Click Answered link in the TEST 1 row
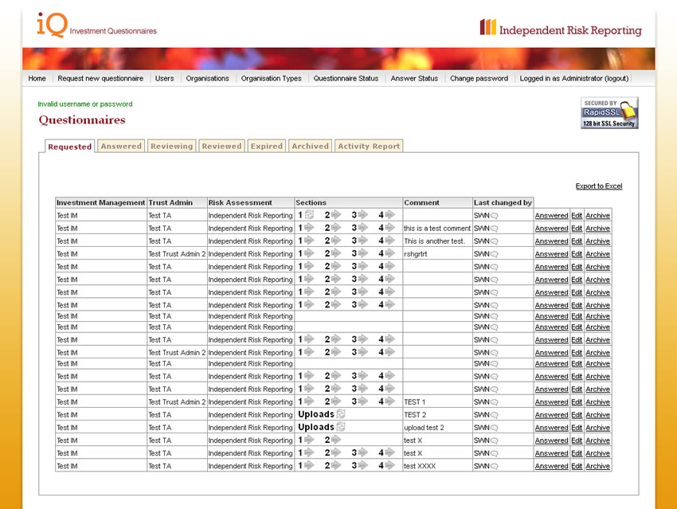Viewport: 677px width, 509px height. click(551, 402)
